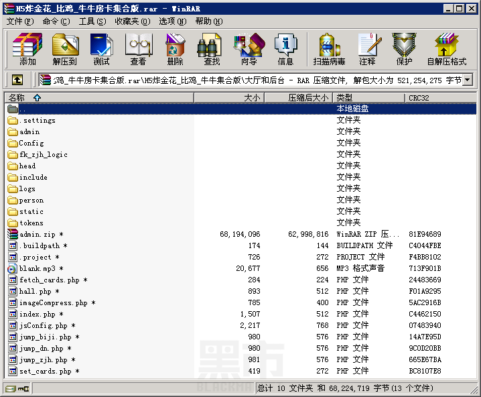Screen dimensions: 481x397
Task: Click the 保护 (Protect) shield icon
Action: pos(404,49)
